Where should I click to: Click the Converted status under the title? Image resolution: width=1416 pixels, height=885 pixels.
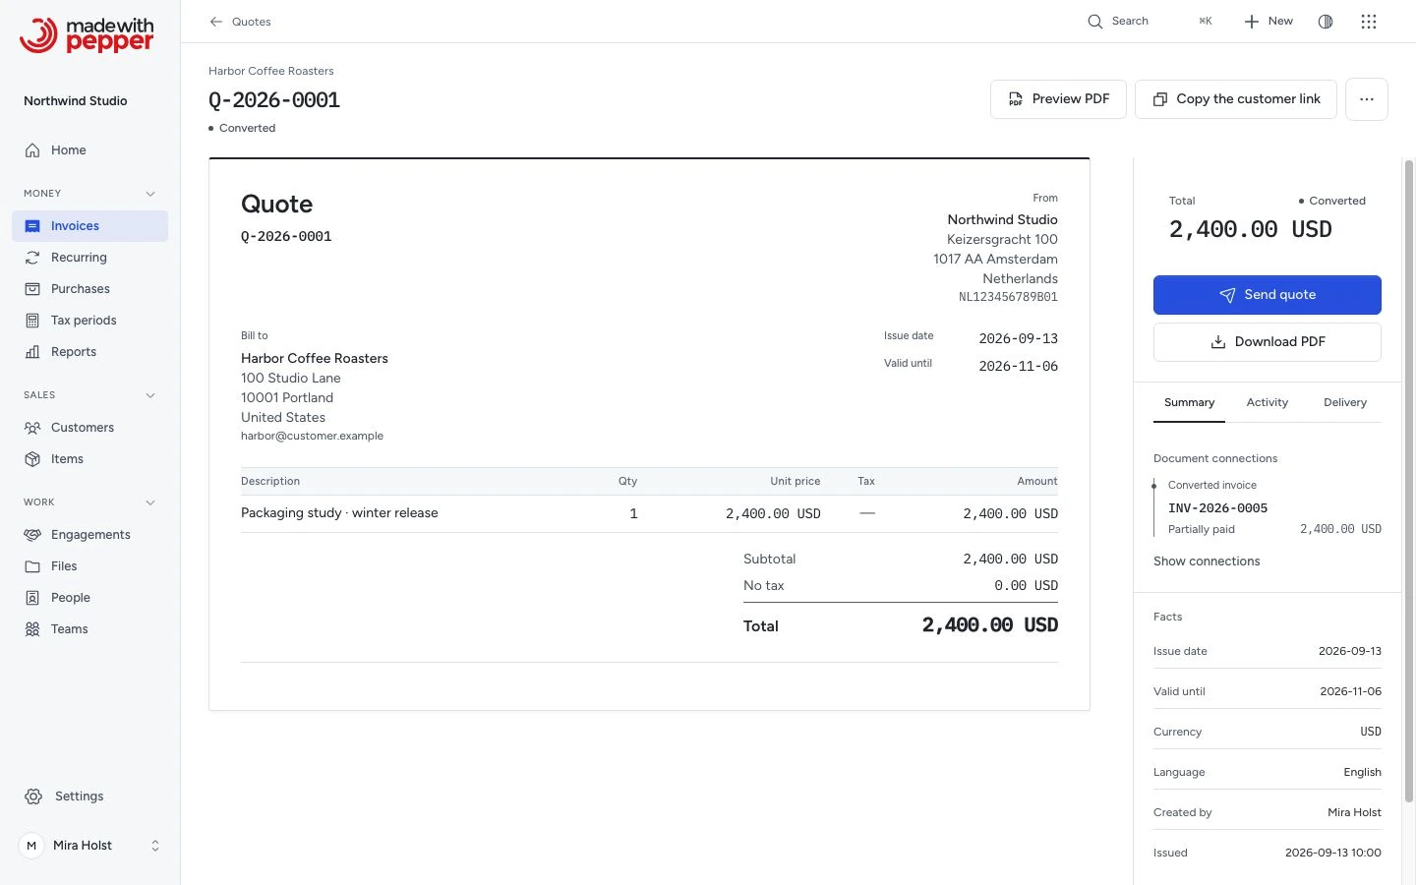(242, 128)
